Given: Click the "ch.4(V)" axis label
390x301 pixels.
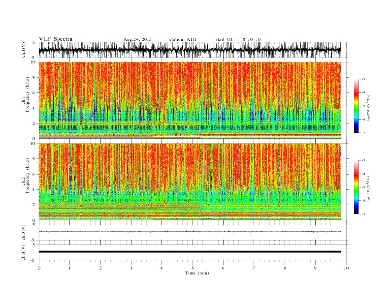Looking at the screenshot, I should click(24, 252).
